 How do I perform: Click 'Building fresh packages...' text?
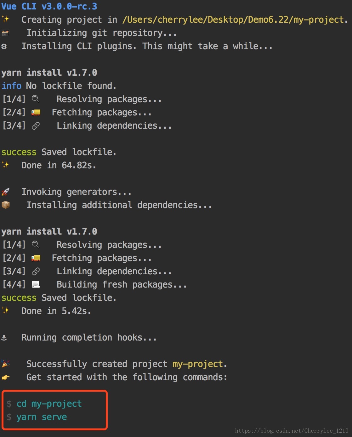point(122,285)
